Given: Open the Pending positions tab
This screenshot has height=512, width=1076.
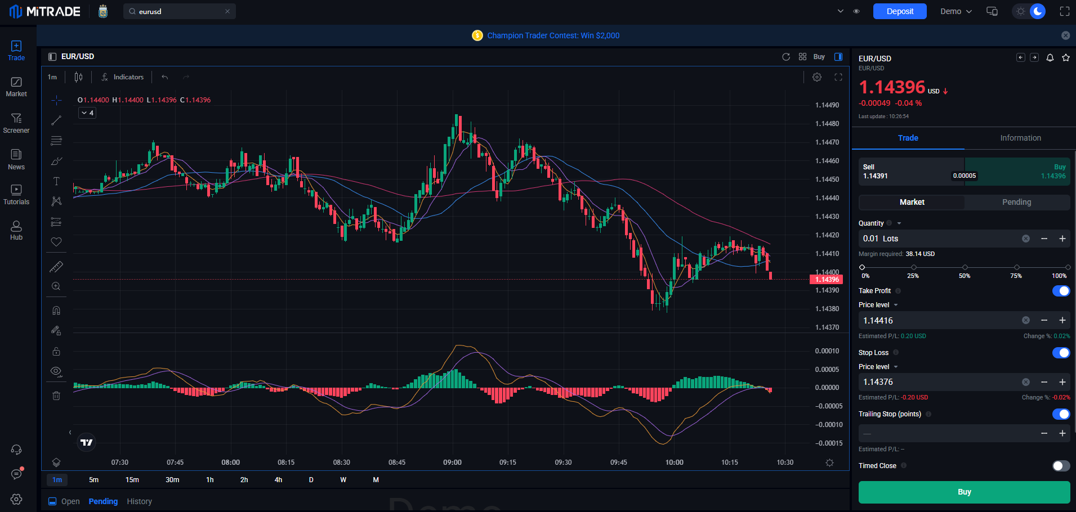Looking at the screenshot, I should point(103,501).
